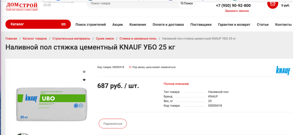Click the Вес, кг property label
The image size is (293, 135).
(x=168, y=101)
